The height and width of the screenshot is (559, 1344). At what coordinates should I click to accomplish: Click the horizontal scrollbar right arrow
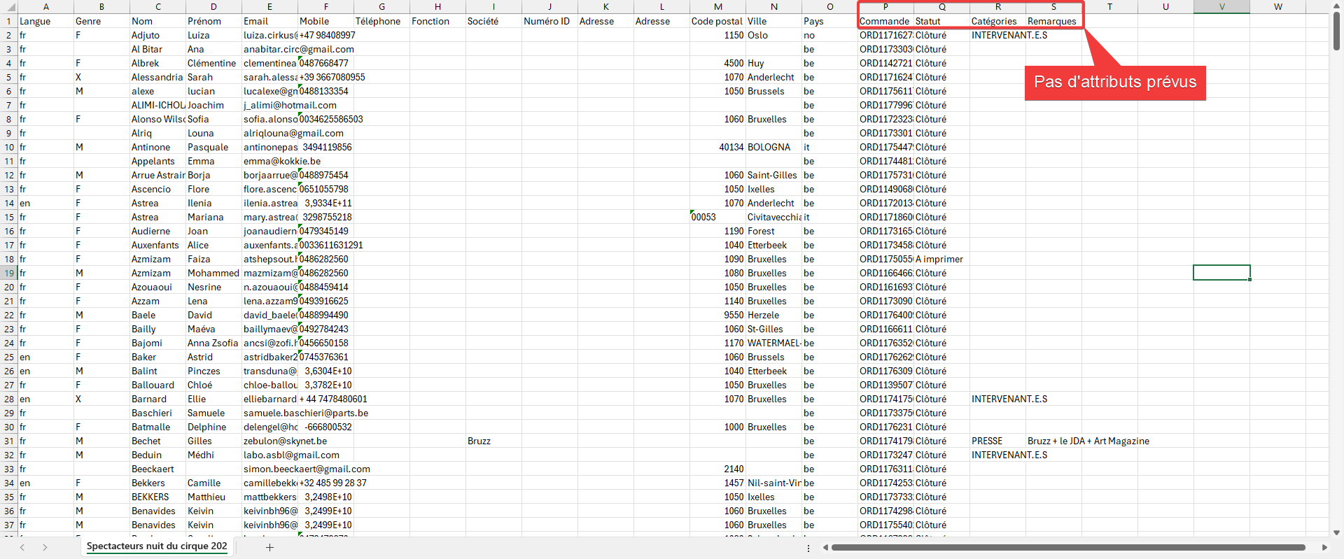pos(1324,547)
